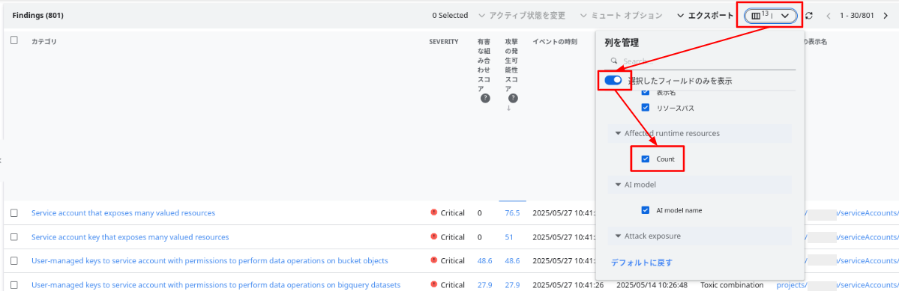Open 'Service account key that exposes many valued resources'
899x291 pixels.
pyautogui.click(x=130, y=236)
